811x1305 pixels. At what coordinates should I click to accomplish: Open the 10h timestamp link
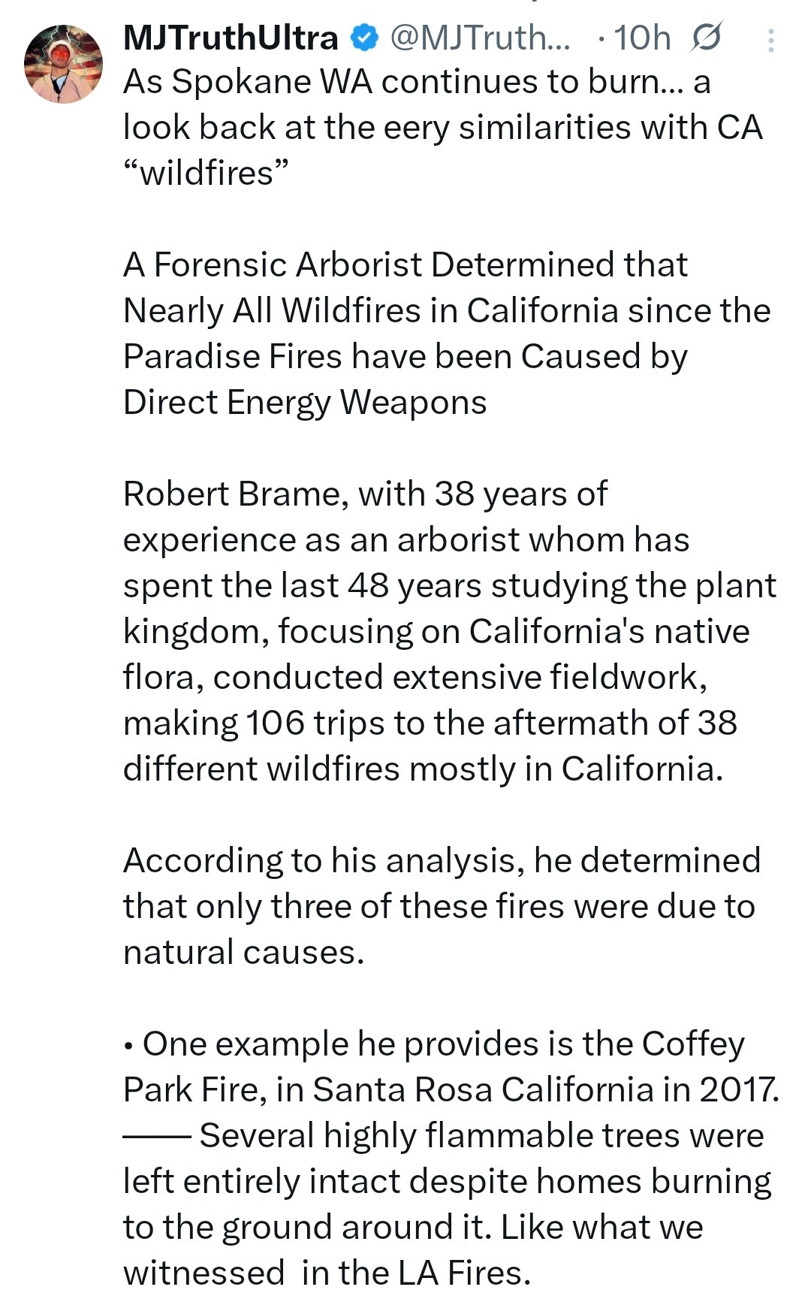click(642, 38)
